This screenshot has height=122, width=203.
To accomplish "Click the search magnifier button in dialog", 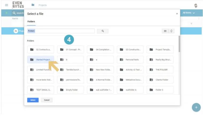I will point(103,31).
